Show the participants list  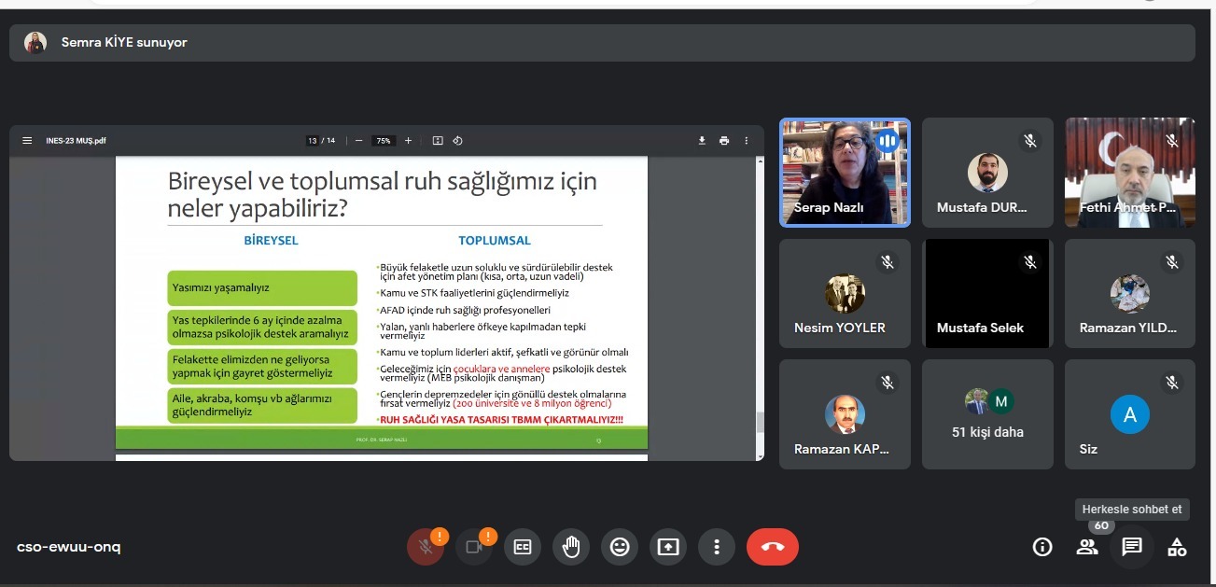pos(1087,547)
